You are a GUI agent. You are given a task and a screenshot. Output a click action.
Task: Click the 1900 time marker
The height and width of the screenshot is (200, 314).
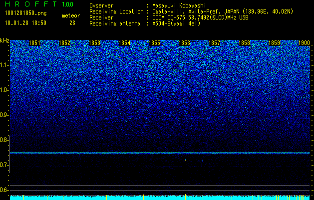pos(305,43)
